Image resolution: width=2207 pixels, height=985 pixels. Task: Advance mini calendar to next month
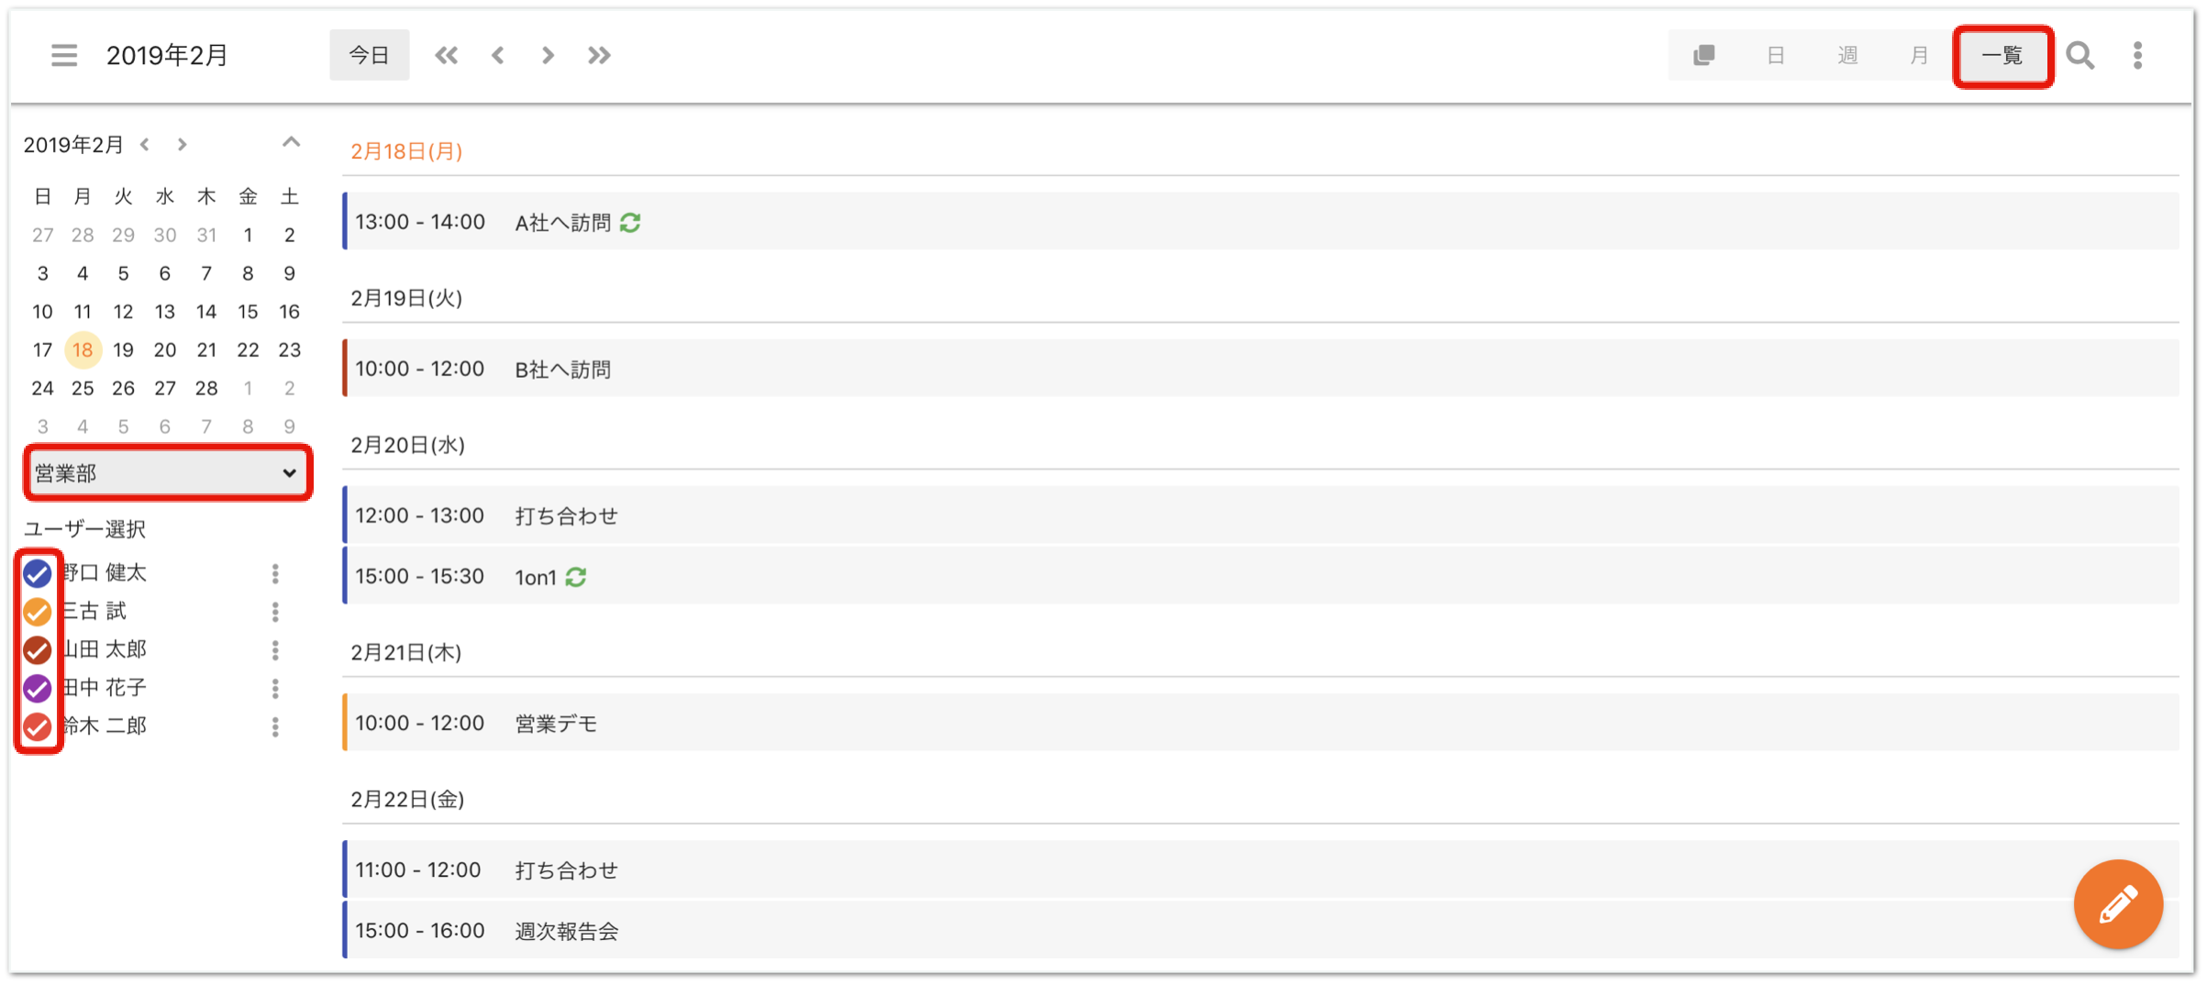pos(182,144)
